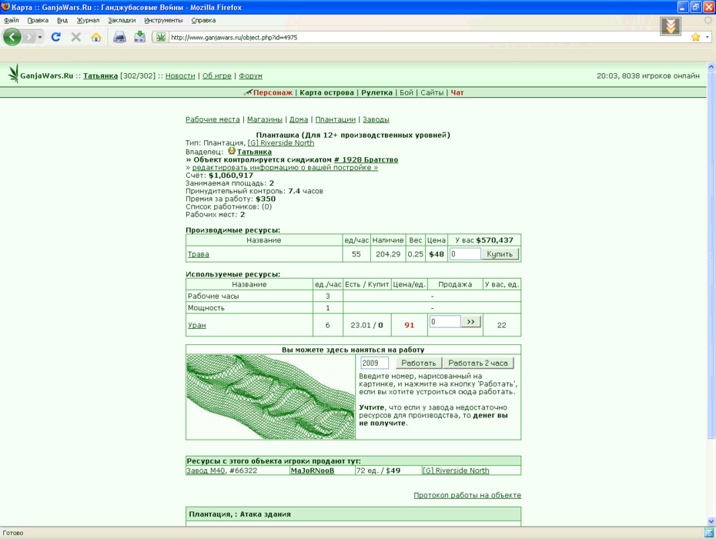Open back-history dropdown arrow beside navigation buttons
The width and height of the screenshot is (716, 539).
(40, 37)
